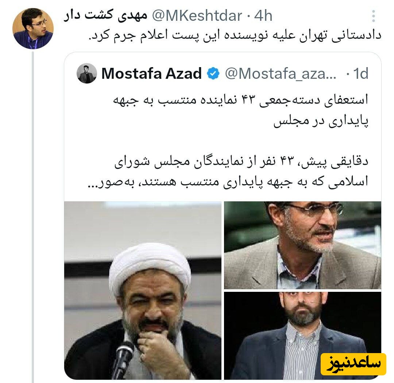Open the 4h tweet timestamp

263,16
